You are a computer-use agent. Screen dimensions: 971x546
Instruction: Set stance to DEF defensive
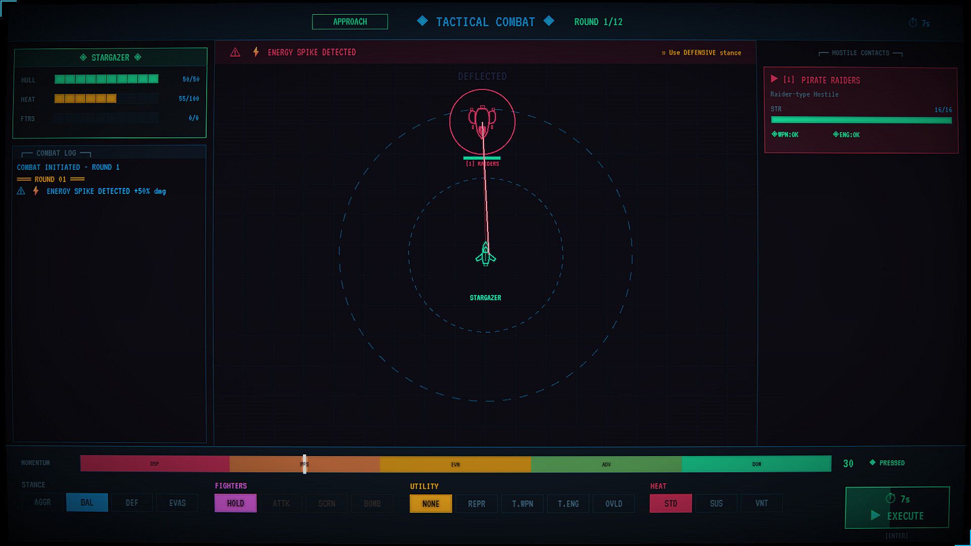tap(131, 503)
